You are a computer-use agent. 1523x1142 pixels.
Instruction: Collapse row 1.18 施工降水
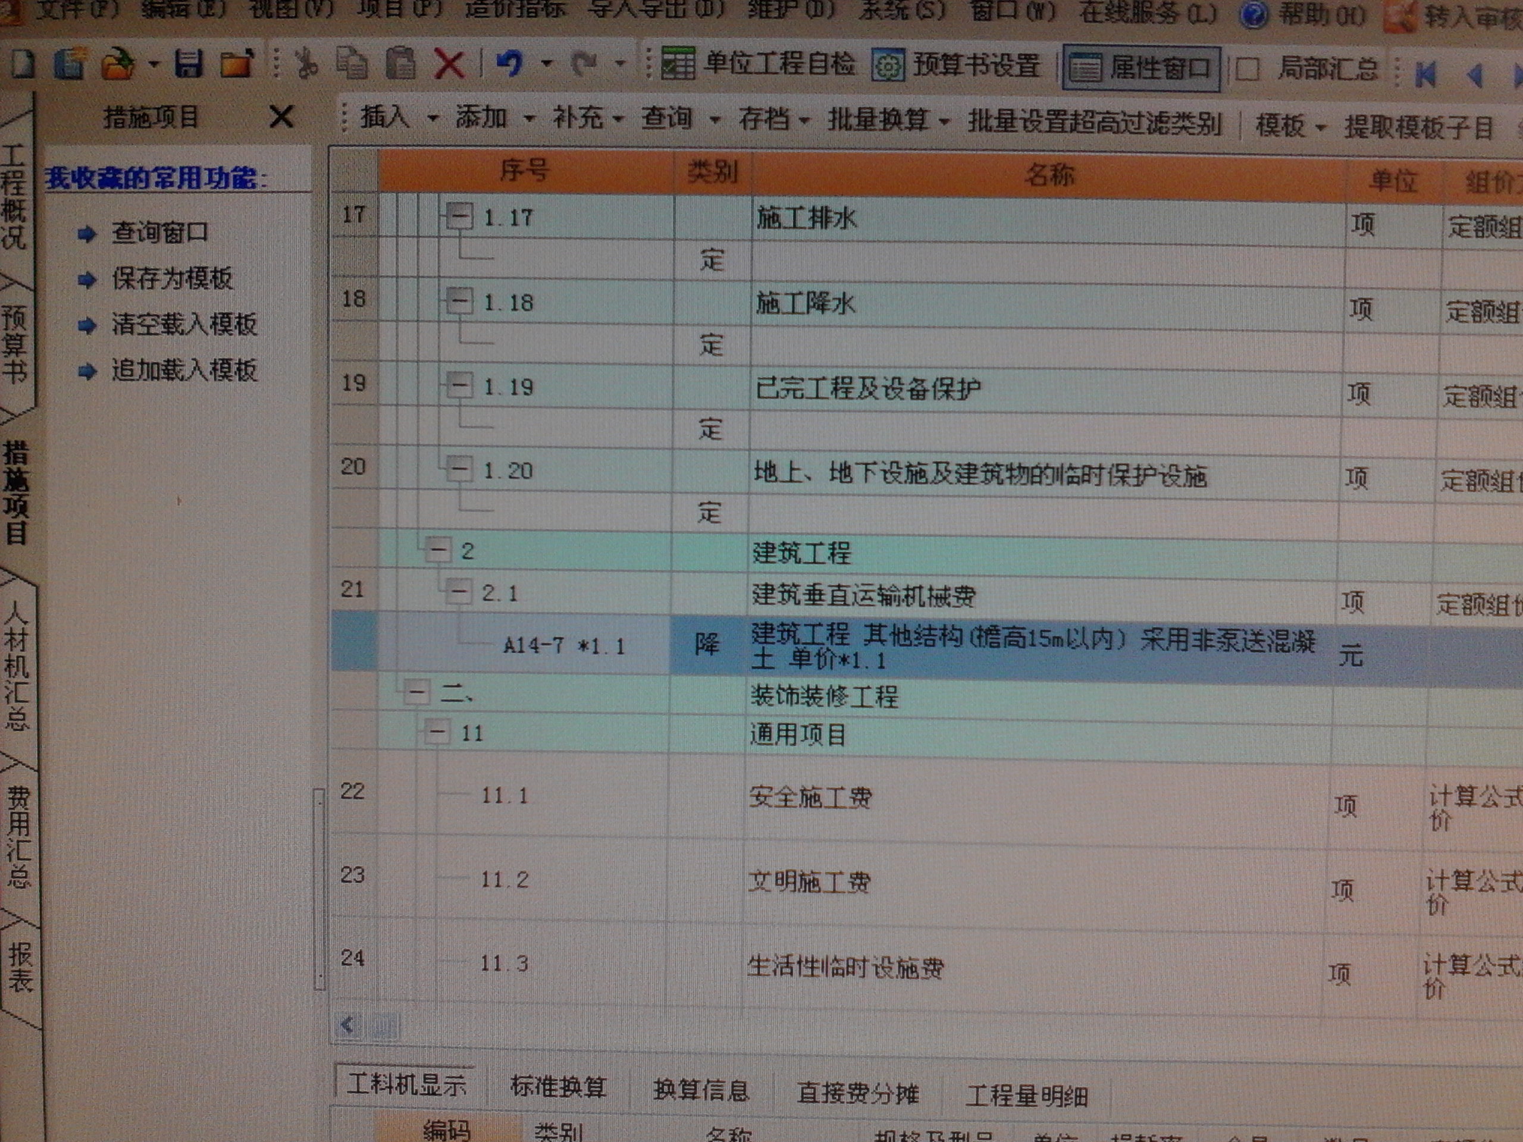459,302
